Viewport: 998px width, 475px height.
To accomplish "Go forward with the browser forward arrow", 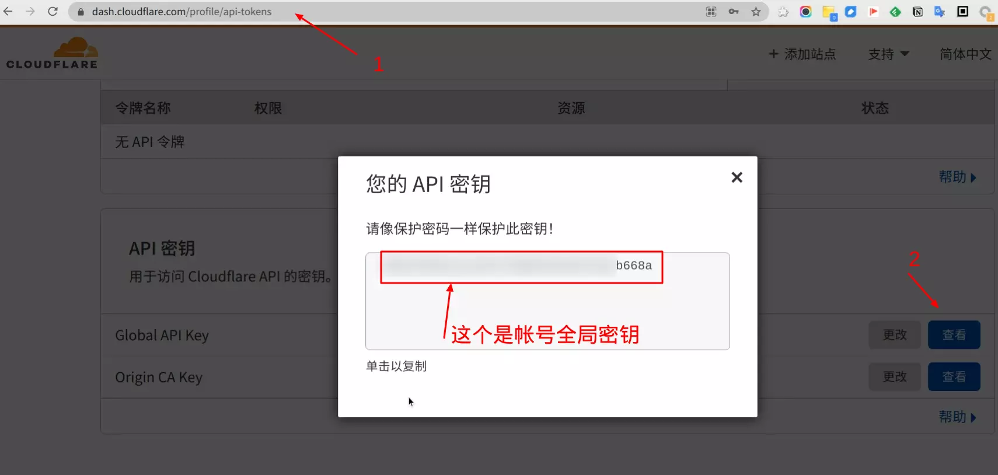I will [30, 11].
